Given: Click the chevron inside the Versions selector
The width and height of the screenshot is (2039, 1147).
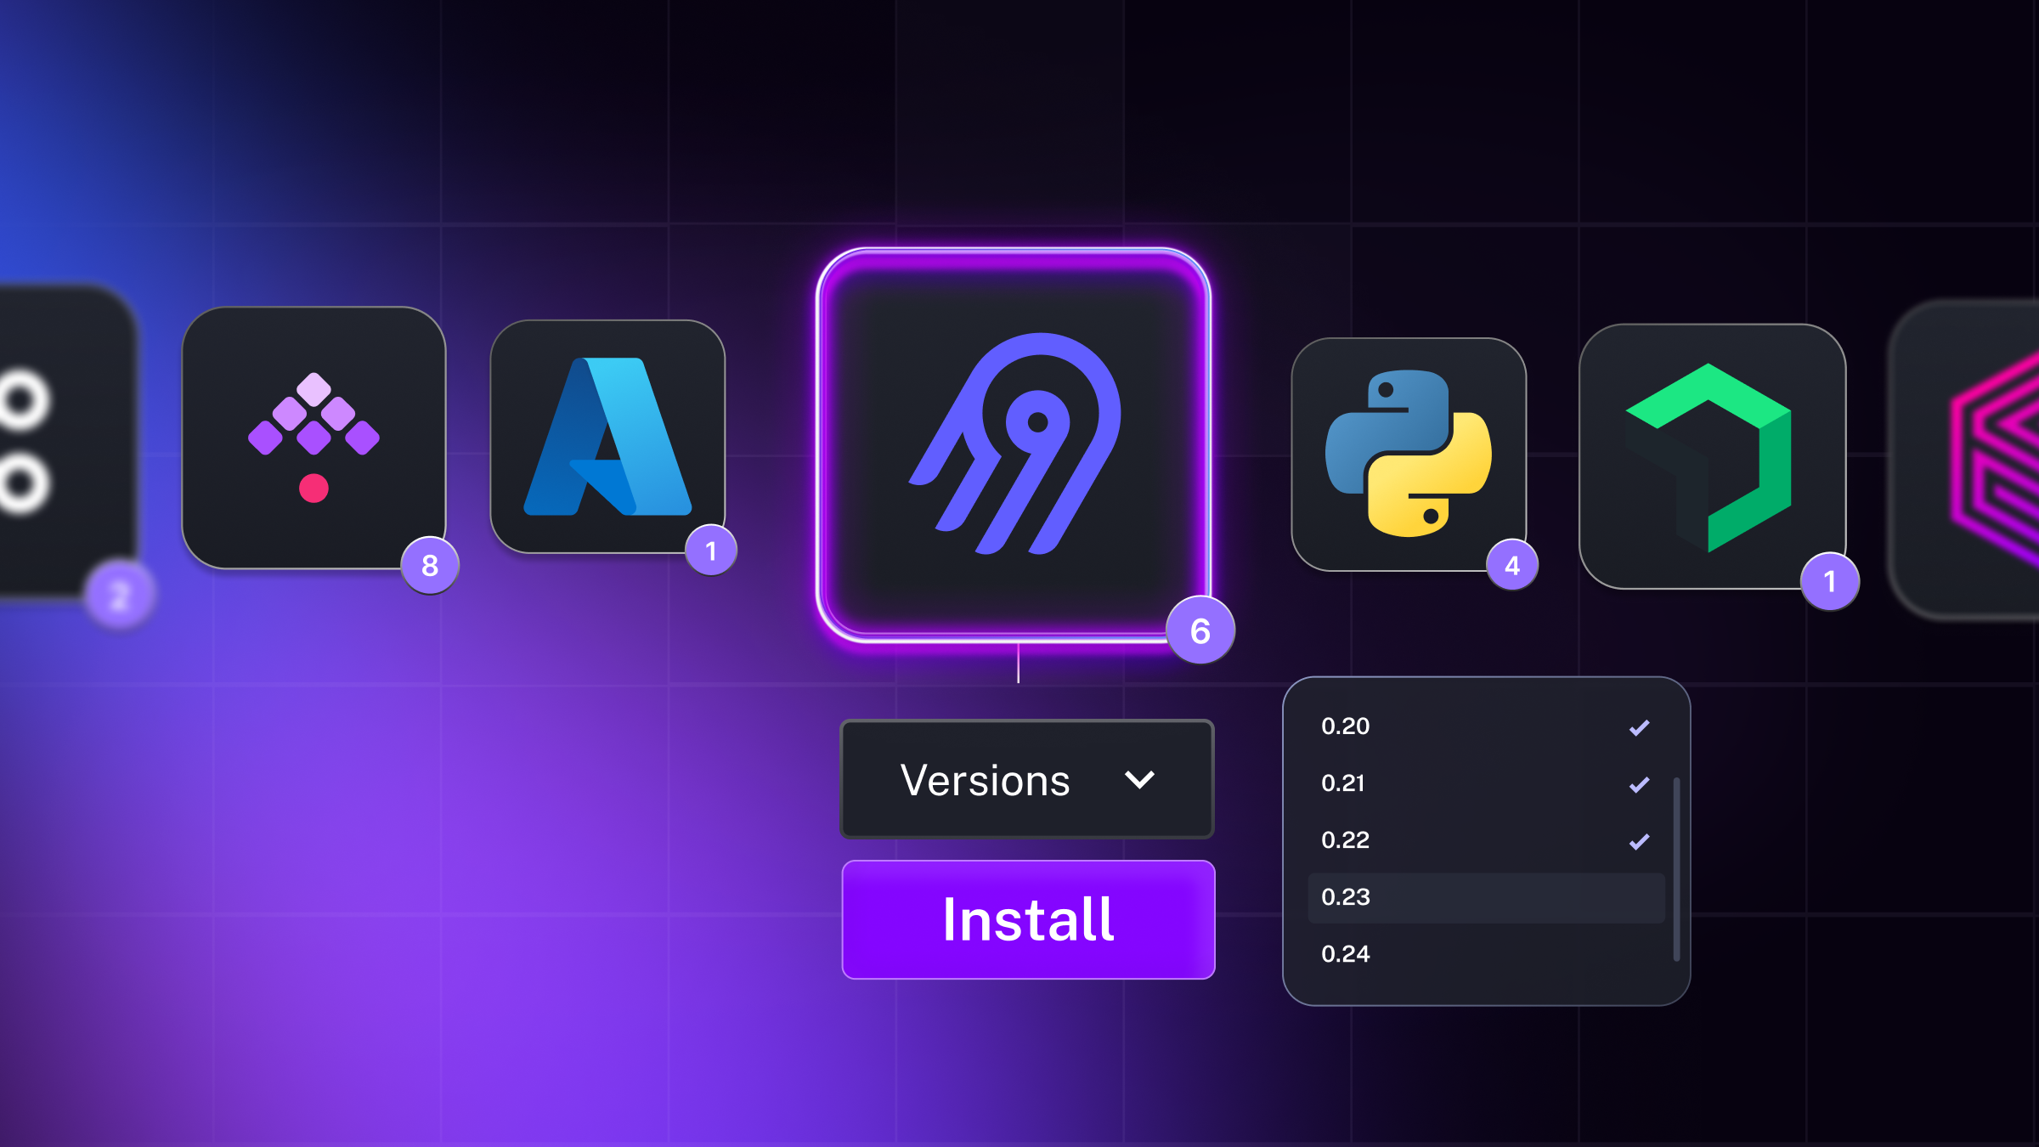Looking at the screenshot, I should pos(1139,778).
